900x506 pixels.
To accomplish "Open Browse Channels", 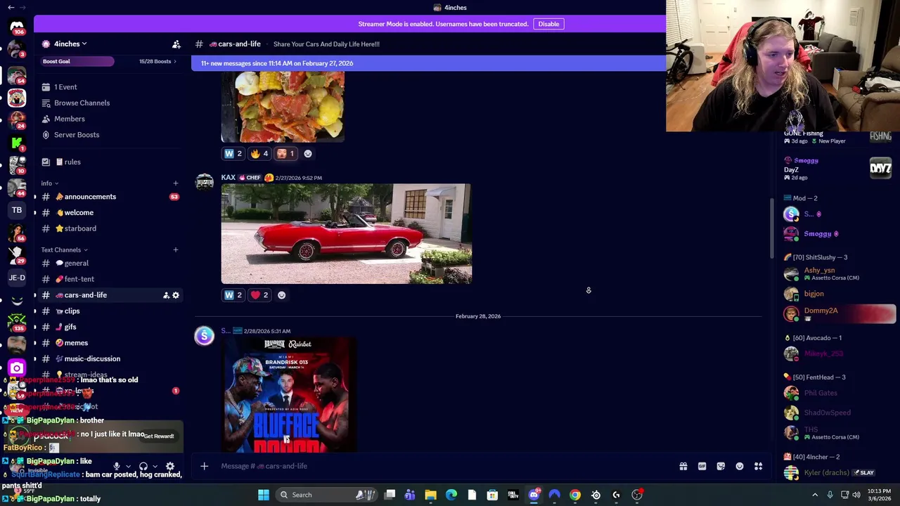I will pos(109,103).
